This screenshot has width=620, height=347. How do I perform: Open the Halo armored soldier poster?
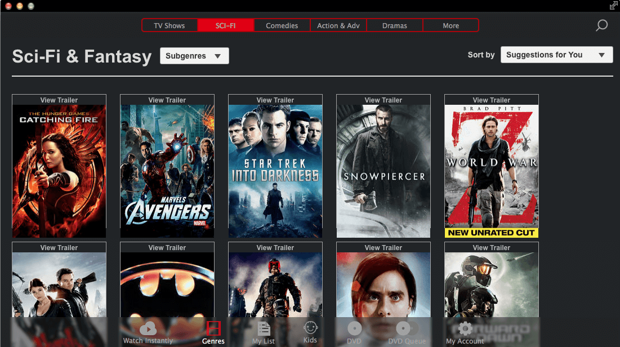point(492,284)
